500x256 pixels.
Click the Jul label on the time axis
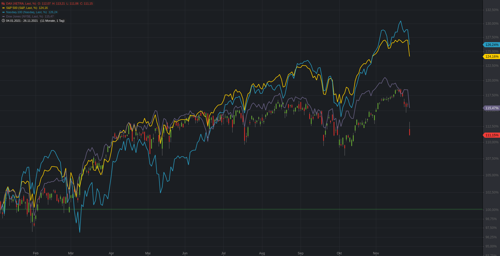(x=223, y=253)
